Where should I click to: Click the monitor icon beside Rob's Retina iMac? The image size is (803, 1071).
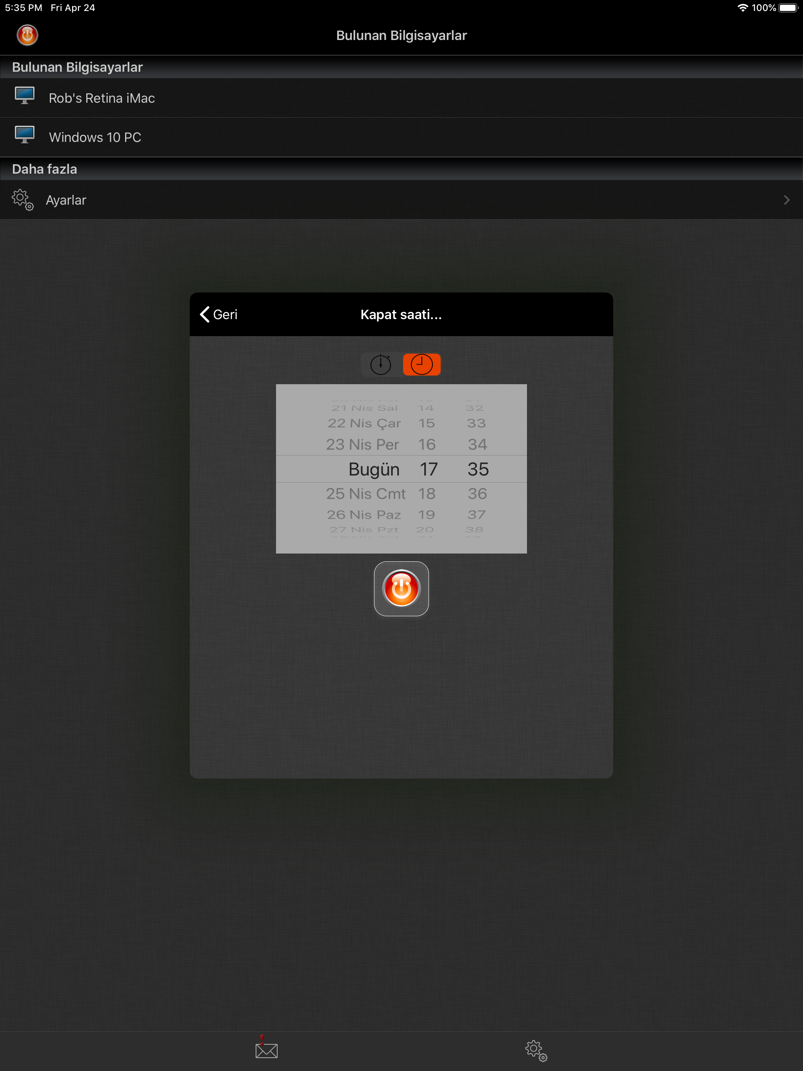pyautogui.click(x=25, y=96)
